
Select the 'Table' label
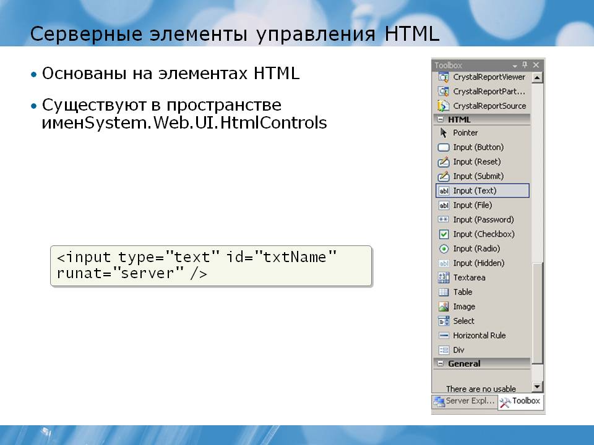click(463, 292)
